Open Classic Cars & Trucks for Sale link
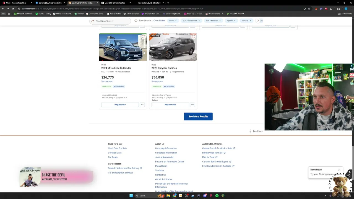This screenshot has width=354, height=199. point(218,148)
